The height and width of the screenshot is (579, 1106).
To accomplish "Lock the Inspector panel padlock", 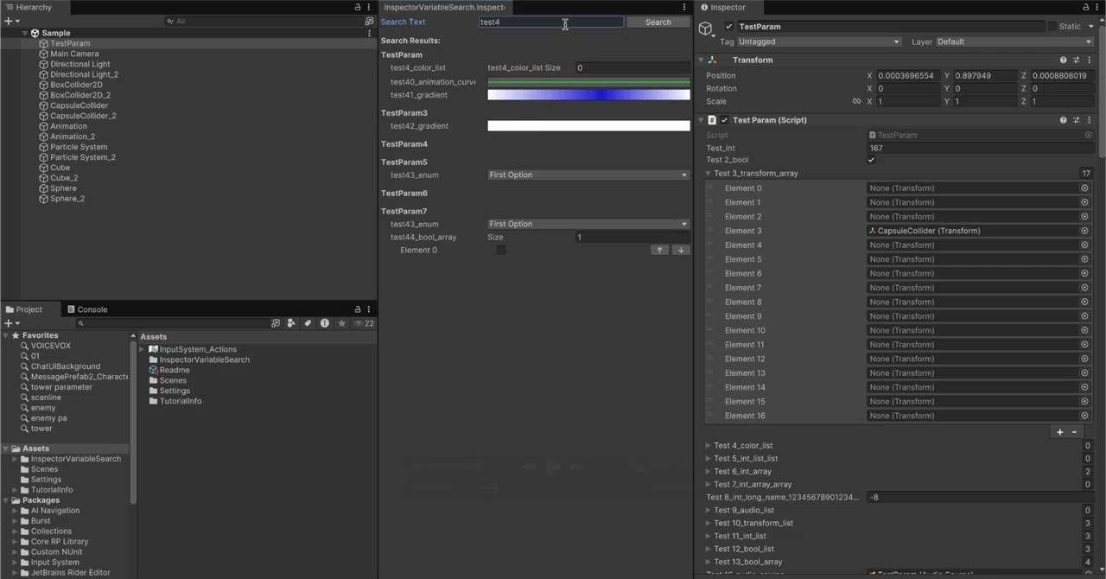I will click(1084, 7).
